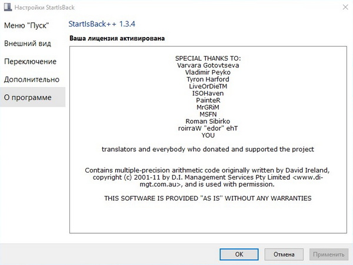353x265 pixels.
Task: Click the name Varvara Gotovtseva
Action: (208, 65)
